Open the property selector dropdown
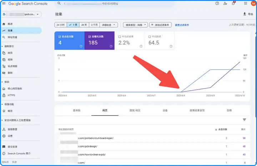This screenshot has height=166, width=257. (x=22, y=14)
